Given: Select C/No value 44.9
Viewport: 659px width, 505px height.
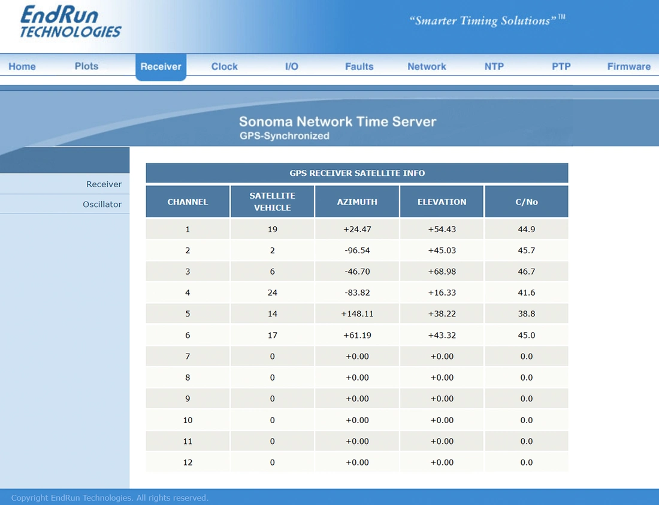Looking at the screenshot, I should [527, 229].
